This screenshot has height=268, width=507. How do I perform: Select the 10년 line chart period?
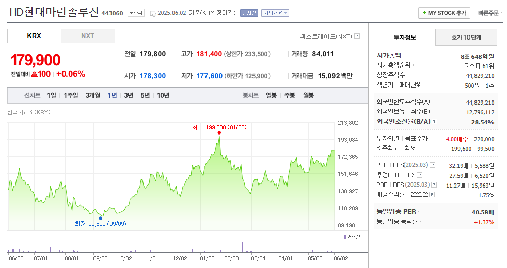coord(163,95)
